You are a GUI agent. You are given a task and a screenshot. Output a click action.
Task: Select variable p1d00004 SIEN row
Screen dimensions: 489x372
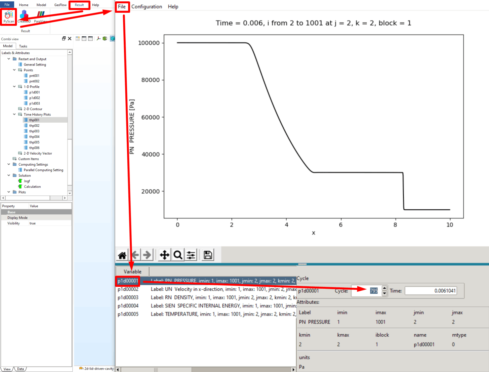tap(206, 306)
